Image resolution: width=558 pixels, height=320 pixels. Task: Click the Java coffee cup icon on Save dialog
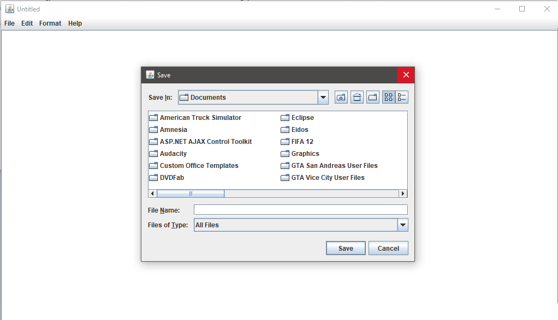pyautogui.click(x=149, y=74)
